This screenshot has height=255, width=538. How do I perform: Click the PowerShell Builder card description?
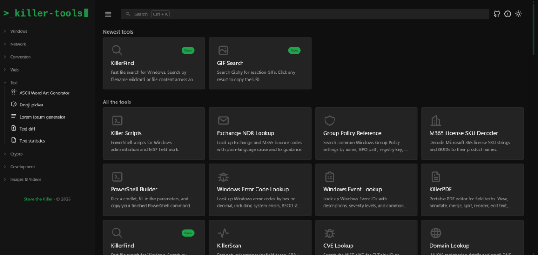[151, 202]
